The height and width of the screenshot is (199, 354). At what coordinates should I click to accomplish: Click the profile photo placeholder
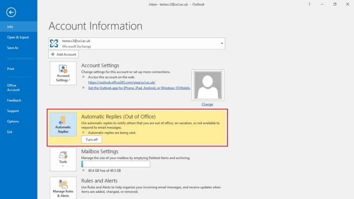click(x=208, y=85)
